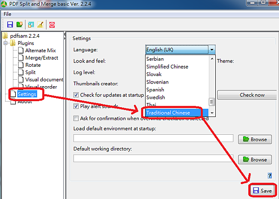279x199 pixels.
Task: Open the Visual document plugin
Action: pyautogui.click(x=44, y=80)
